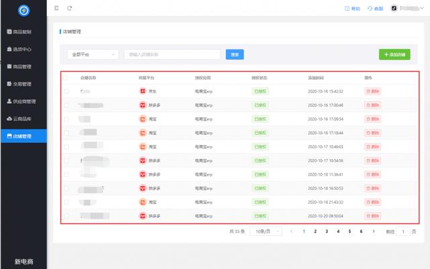Viewport: 430px width, 269px height.
Task: Delete the store added 2020-10-16 17:18:44
Action: point(373,133)
